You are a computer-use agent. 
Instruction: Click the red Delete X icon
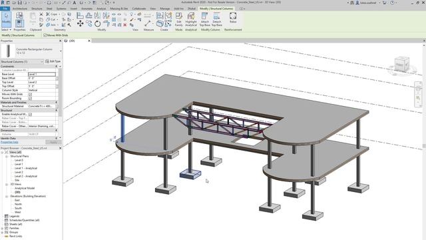click(x=125, y=25)
